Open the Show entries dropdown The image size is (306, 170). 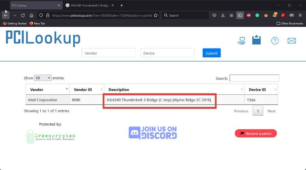(43, 78)
